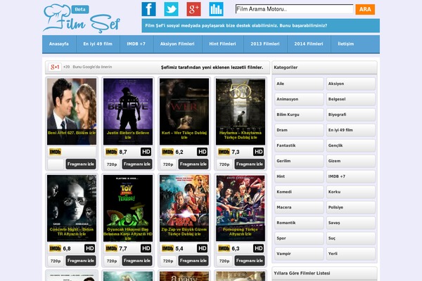Click Fragmanı izle under Haytarma
Screen dimensions: 422x281
[250, 164]
